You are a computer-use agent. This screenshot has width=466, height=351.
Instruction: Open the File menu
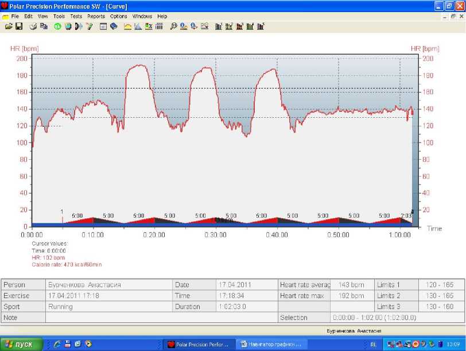[x=15, y=17]
